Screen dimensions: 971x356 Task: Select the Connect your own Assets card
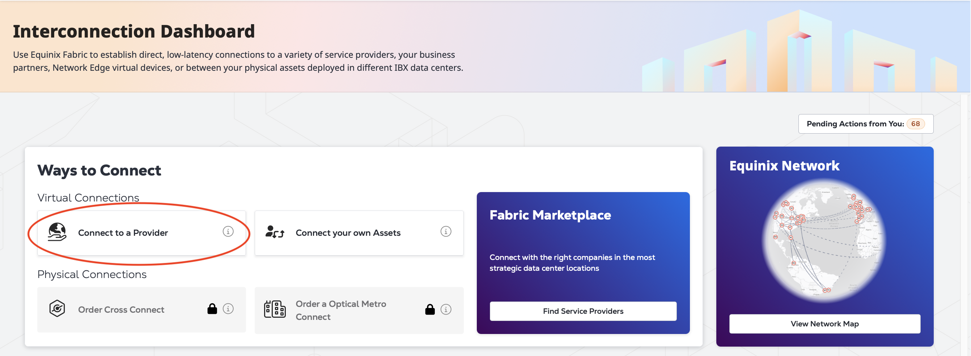pos(359,233)
